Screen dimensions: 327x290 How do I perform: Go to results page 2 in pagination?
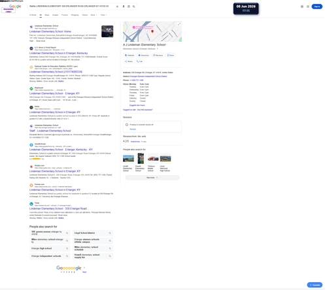64,272
